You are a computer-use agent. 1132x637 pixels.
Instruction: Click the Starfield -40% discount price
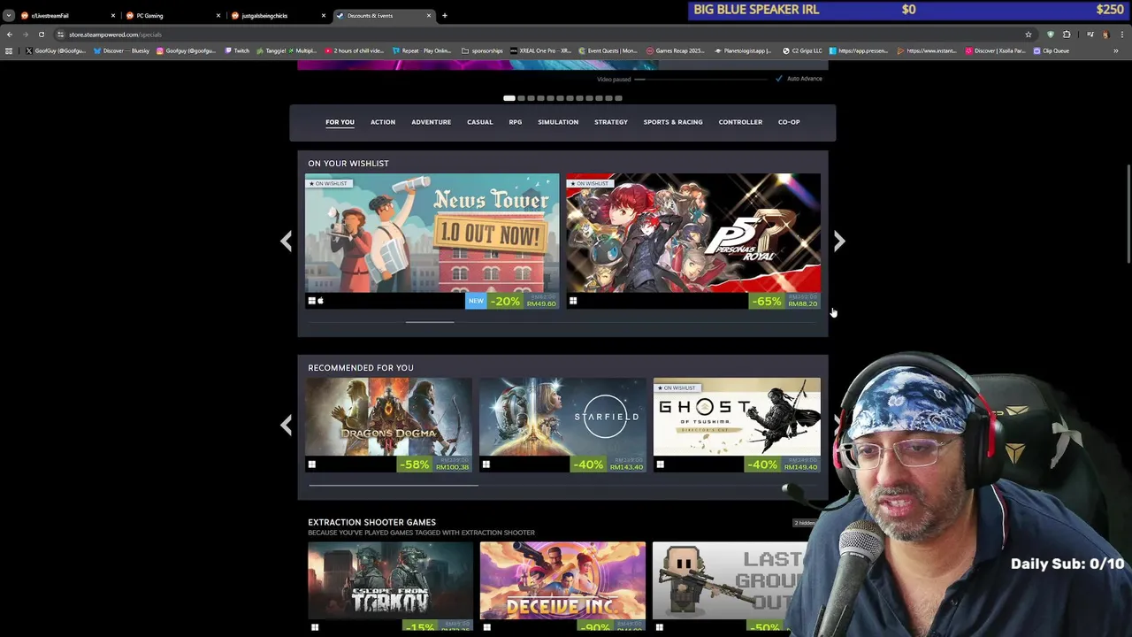pos(610,464)
